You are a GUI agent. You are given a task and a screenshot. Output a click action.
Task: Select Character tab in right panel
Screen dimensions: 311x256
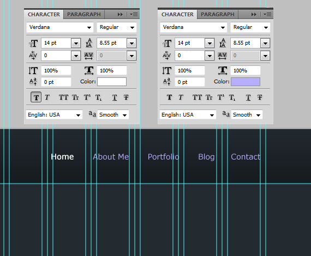pyautogui.click(x=177, y=15)
